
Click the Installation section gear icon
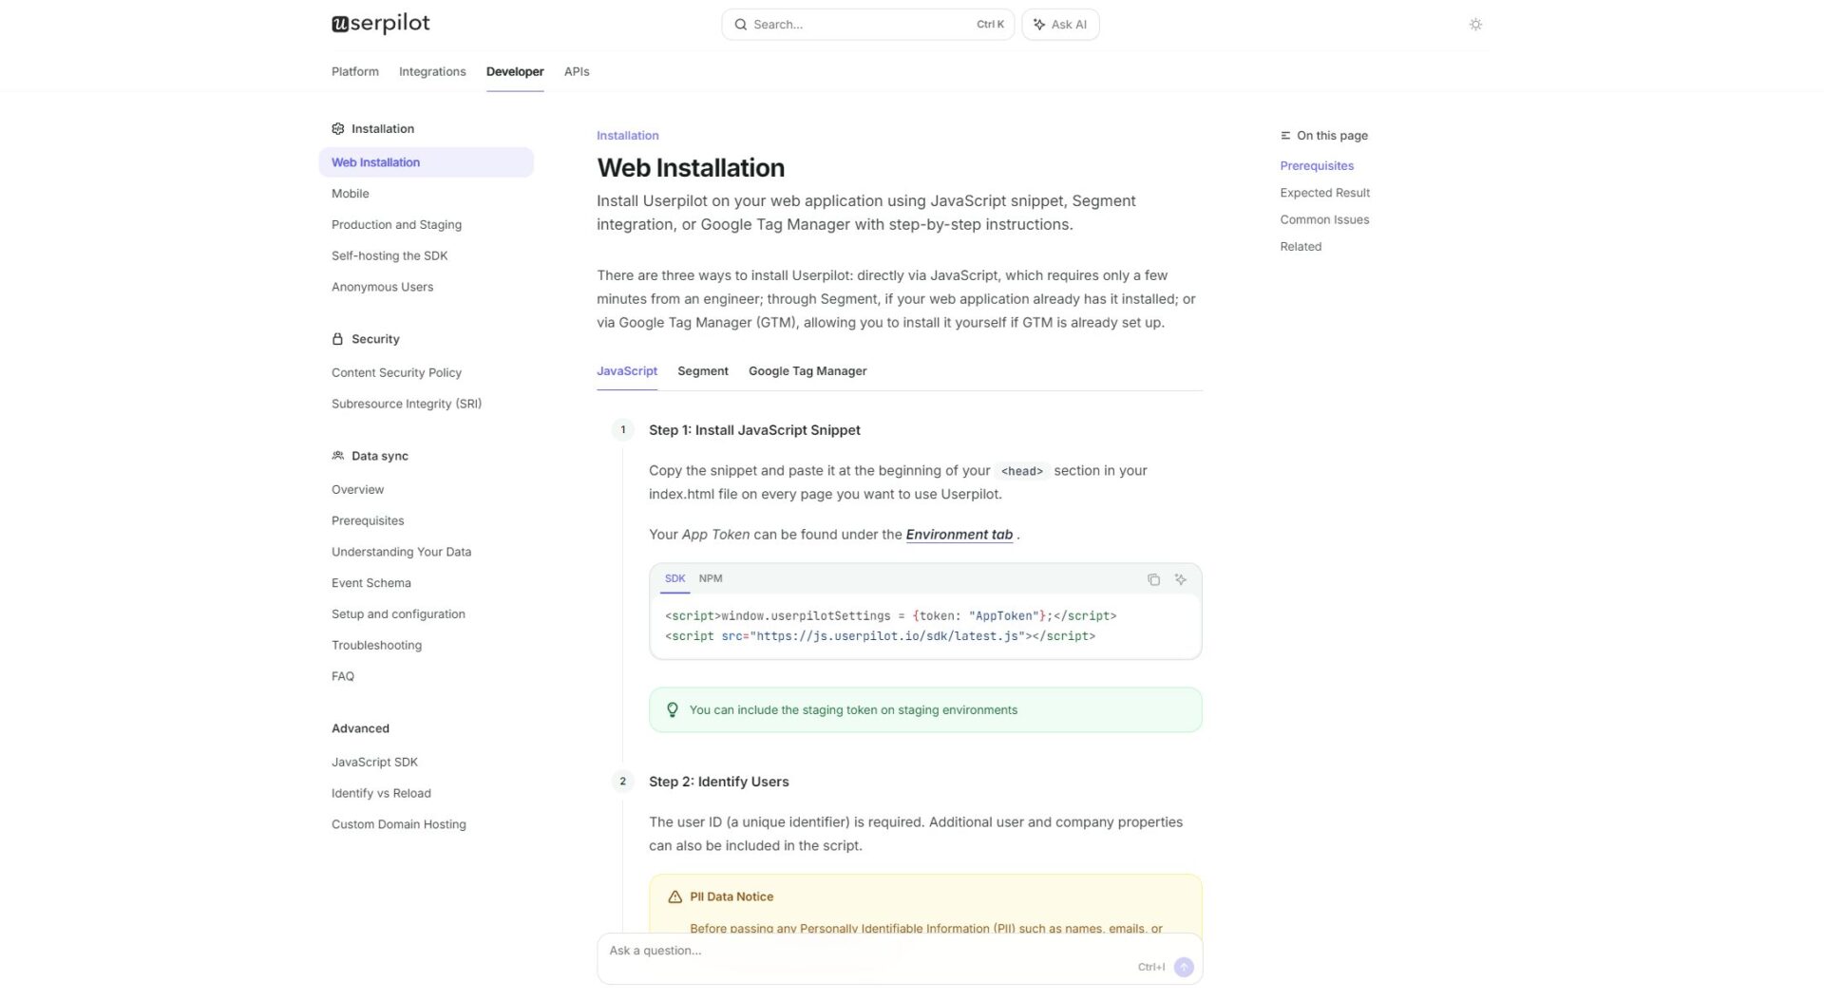pos(337,129)
